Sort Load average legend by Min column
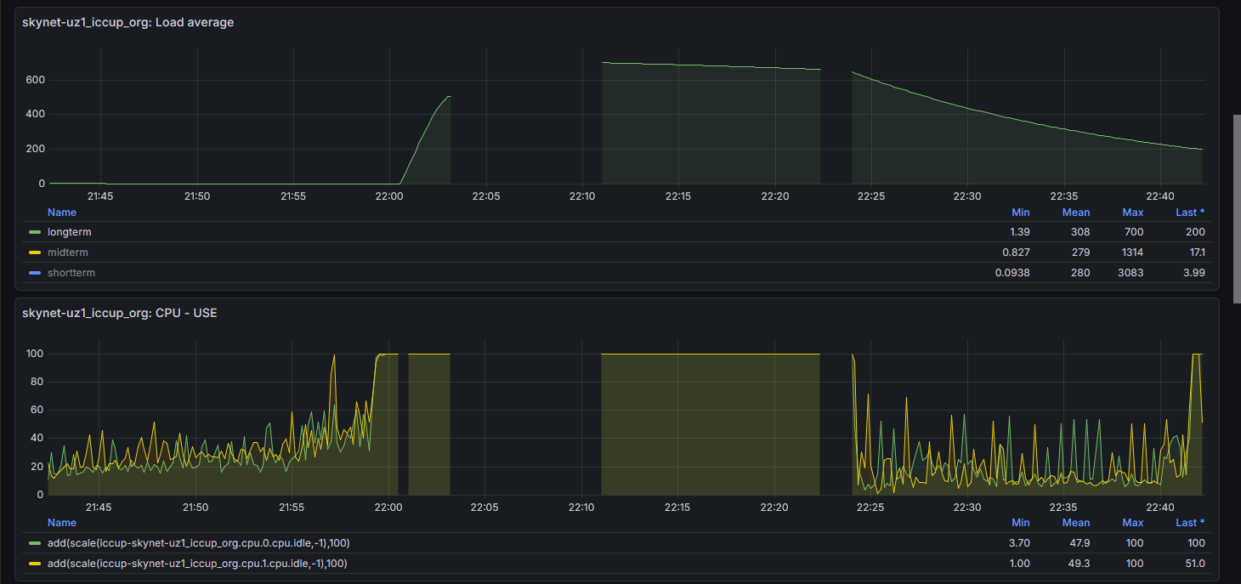Screen dimensions: 1241x584 [1021, 213]
